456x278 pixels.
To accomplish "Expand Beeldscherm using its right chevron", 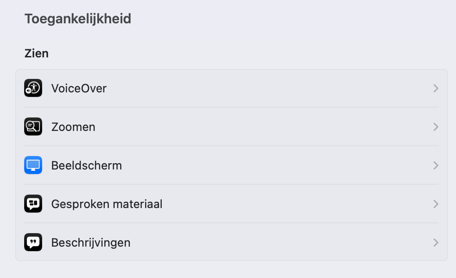I will pos(436,165).
